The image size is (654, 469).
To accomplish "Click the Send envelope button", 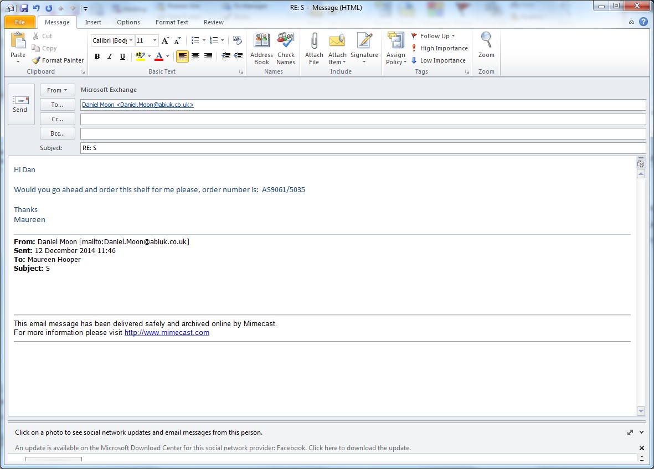I will (20, 103).
